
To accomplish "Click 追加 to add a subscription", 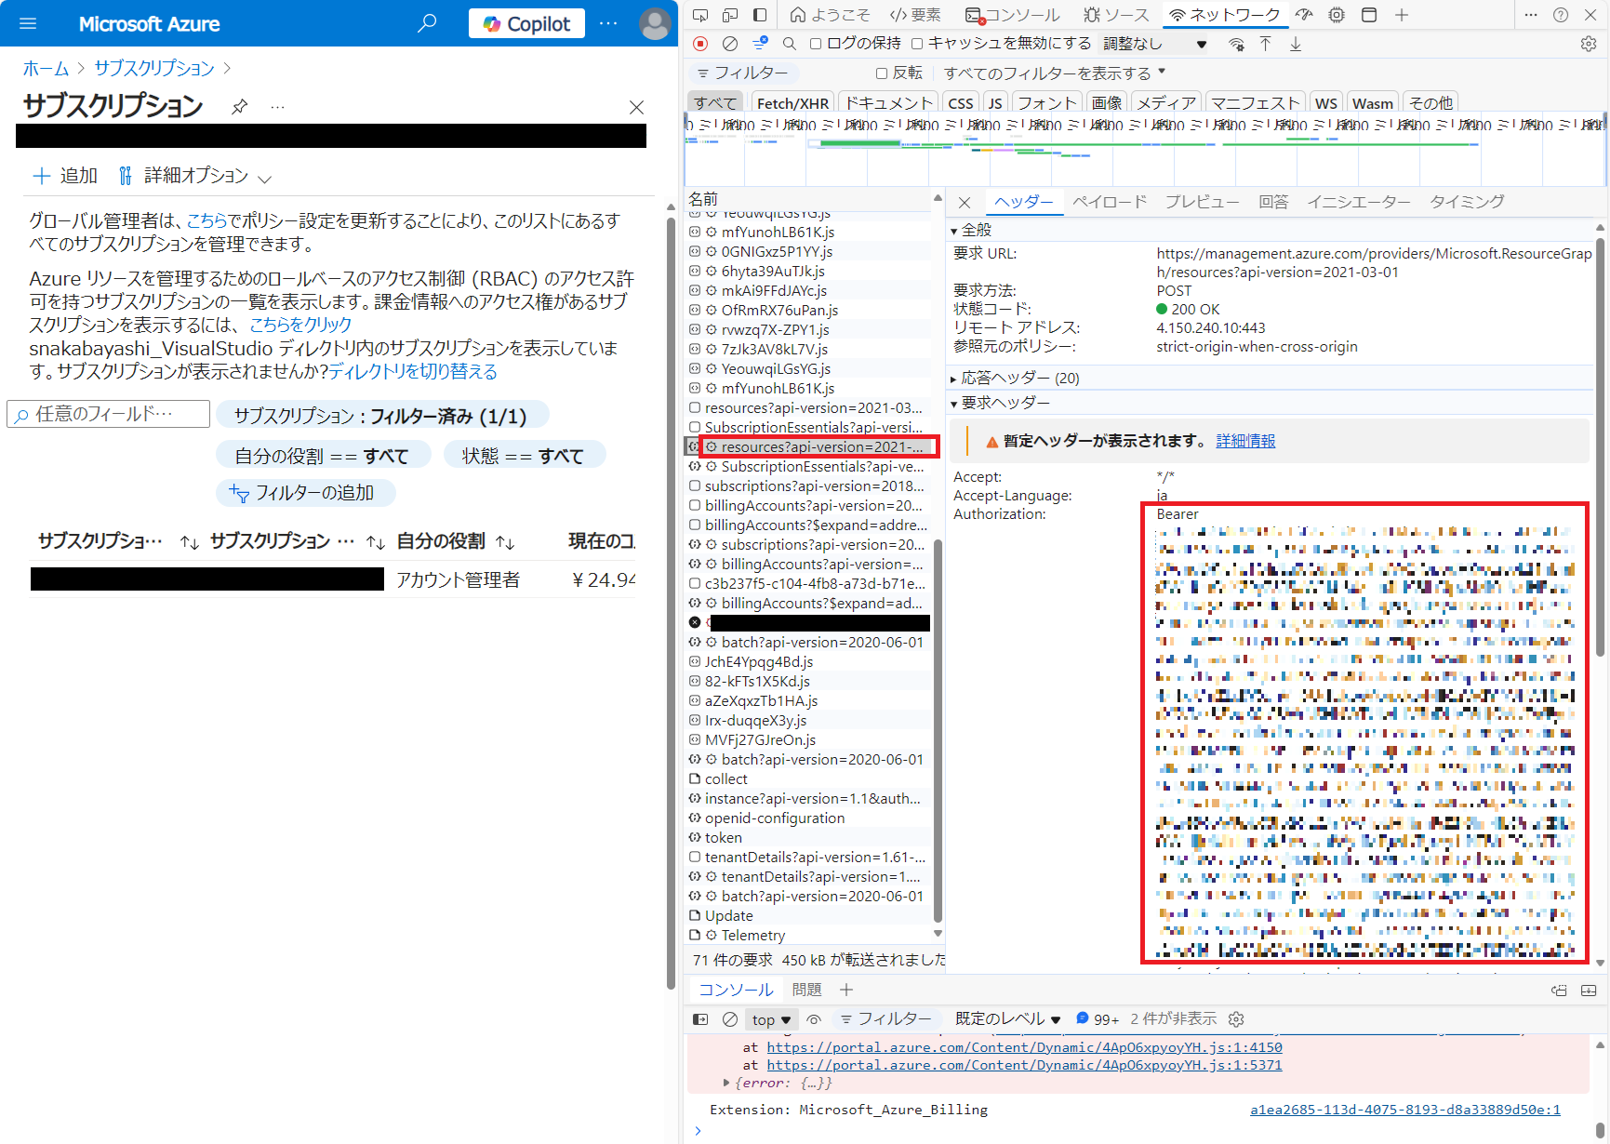I will [65, 176].
